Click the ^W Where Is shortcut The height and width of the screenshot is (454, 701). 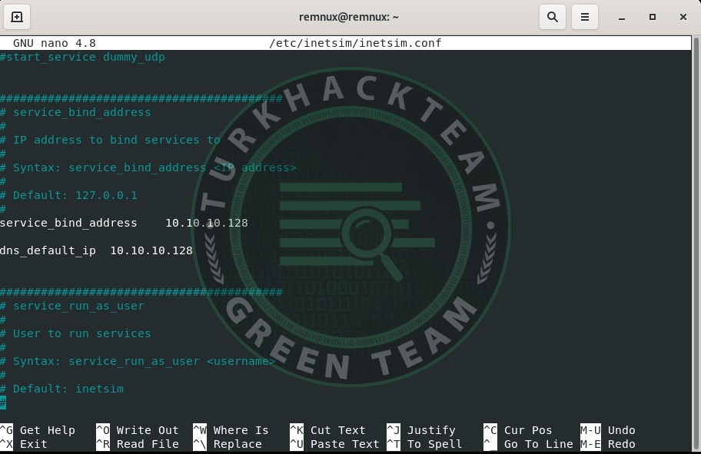tap(231, 430)
